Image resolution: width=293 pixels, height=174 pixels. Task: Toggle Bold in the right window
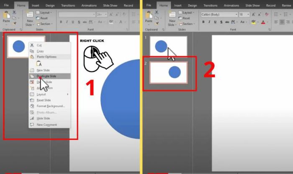click(203, 22)
